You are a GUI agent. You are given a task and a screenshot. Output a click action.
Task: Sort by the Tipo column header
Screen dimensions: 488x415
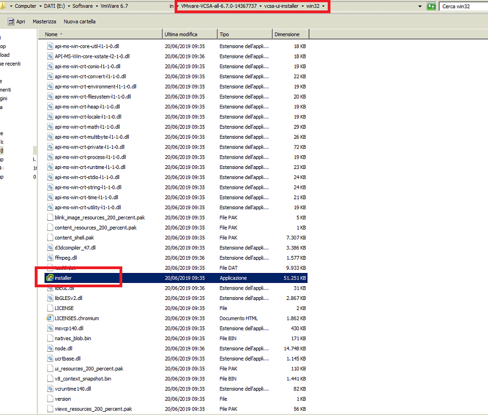coord(245,34)
